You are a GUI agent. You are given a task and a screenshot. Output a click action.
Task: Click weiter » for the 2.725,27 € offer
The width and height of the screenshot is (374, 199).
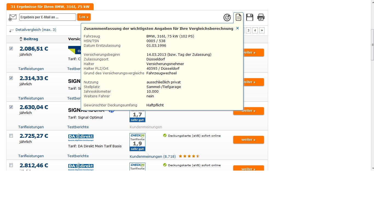coord(249,140)
